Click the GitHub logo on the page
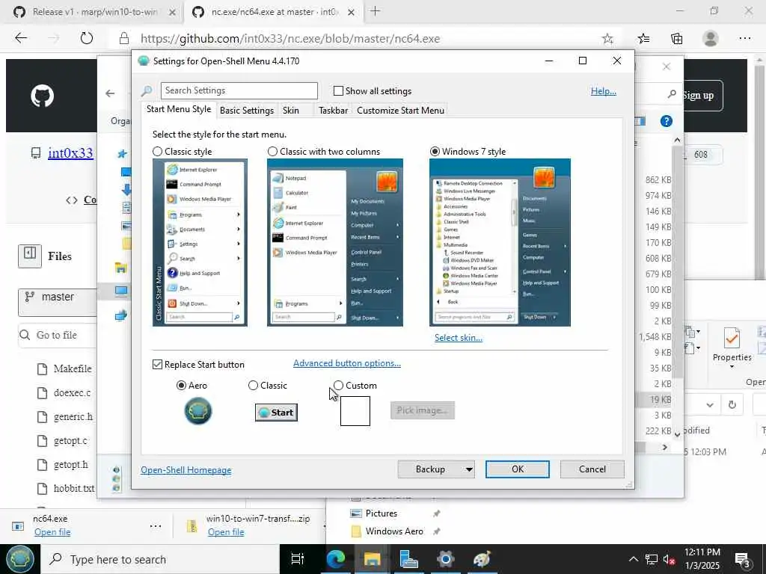This screenshot has width=766, height=574. pos(42,96)
